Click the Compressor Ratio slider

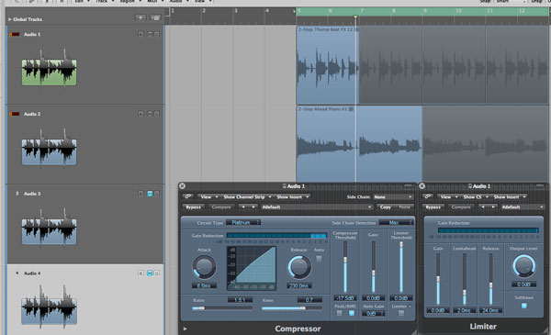tap(222, 308)
